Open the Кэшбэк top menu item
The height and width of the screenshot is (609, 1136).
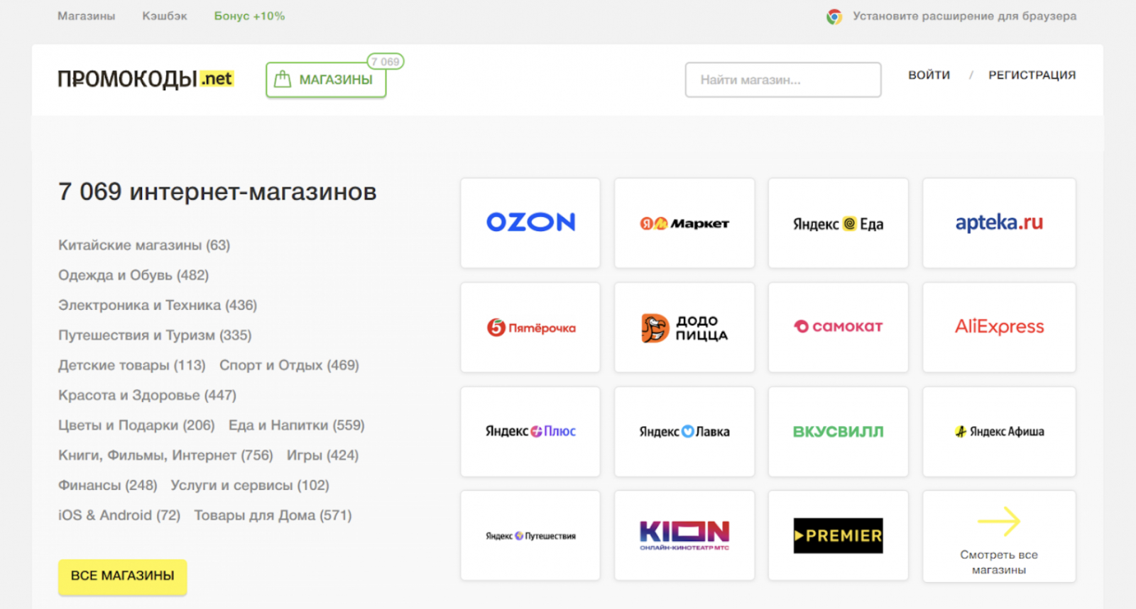click(165, 16)
